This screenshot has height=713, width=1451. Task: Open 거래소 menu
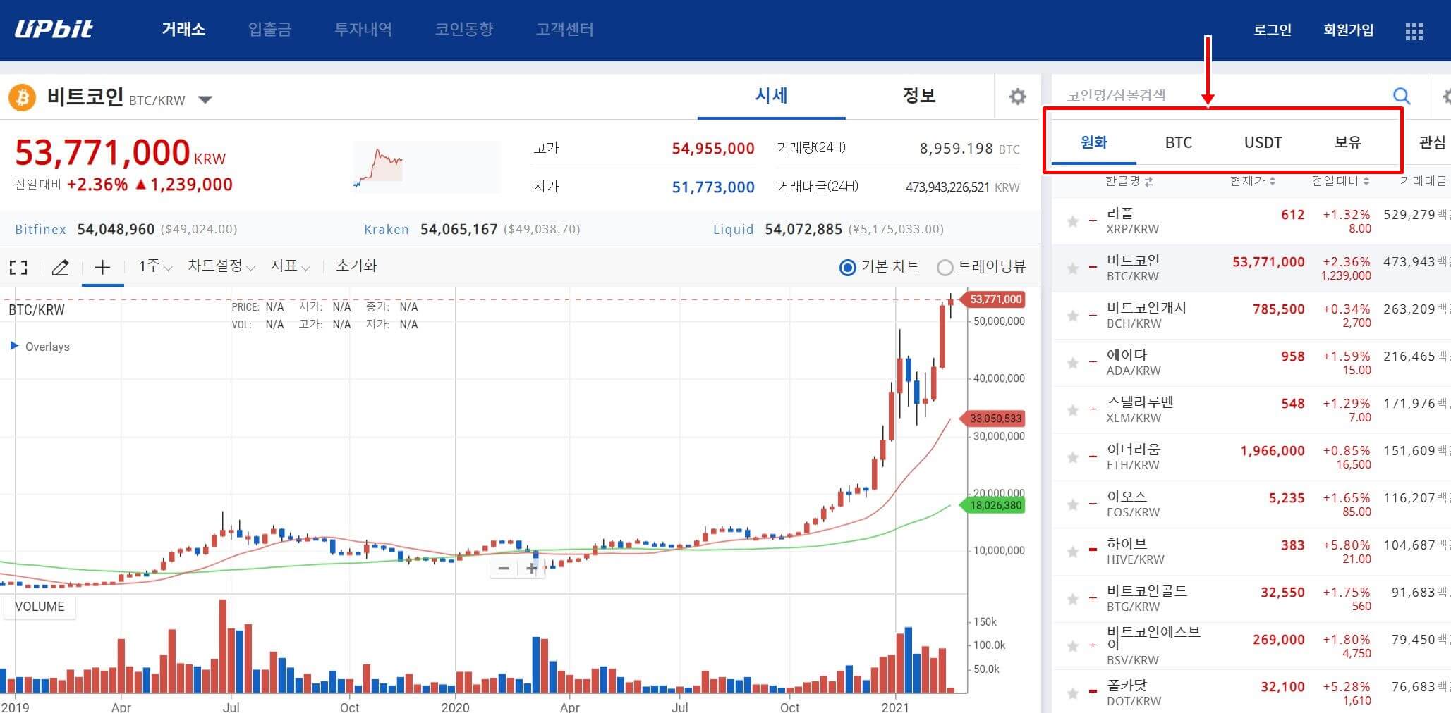[x=183, y=30]
